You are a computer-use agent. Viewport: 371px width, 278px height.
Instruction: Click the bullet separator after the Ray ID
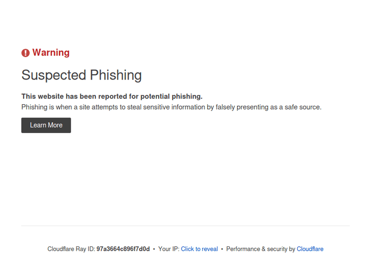[154, 249]
